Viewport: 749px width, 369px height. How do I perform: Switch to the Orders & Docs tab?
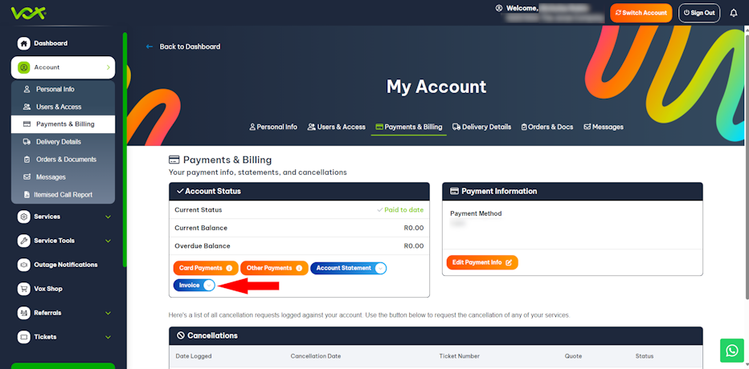tap(546, 127)
